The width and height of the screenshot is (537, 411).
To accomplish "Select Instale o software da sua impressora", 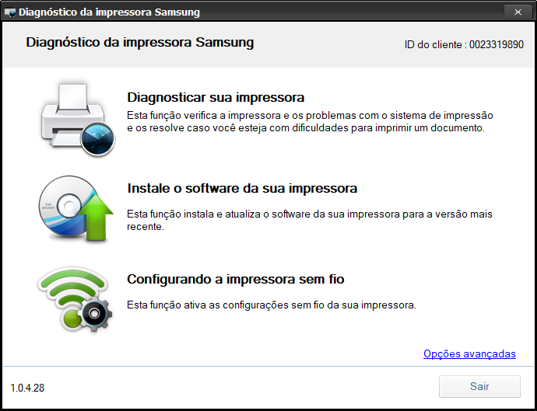I will pos(242,188).
